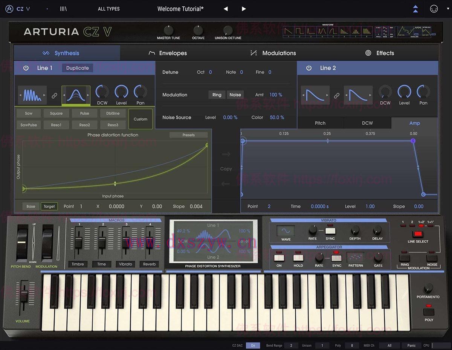Open the ALL TYPES filter dropdown

[x=108, y=9]
